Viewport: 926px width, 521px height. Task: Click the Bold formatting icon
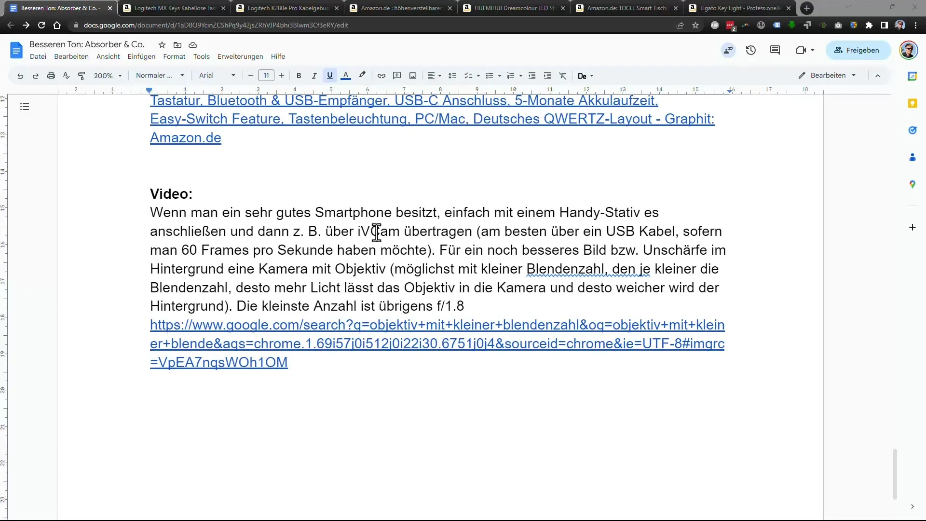[299, 76]
